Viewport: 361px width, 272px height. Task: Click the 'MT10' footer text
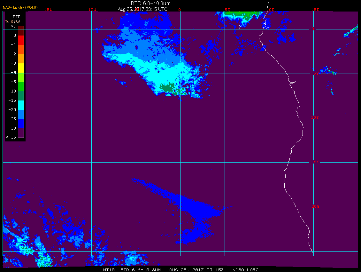pos(109,270)
